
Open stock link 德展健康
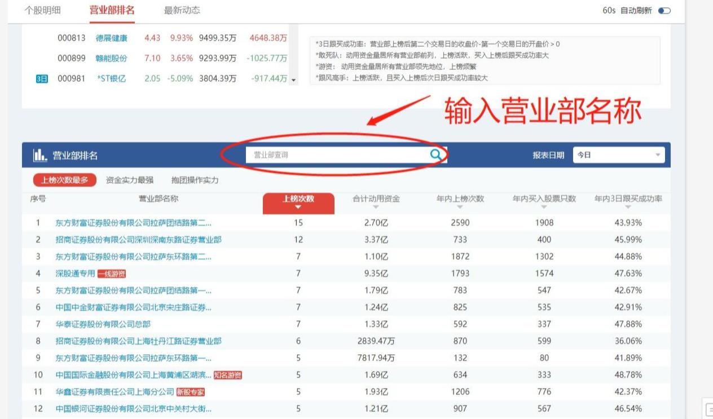coord(112,38)
